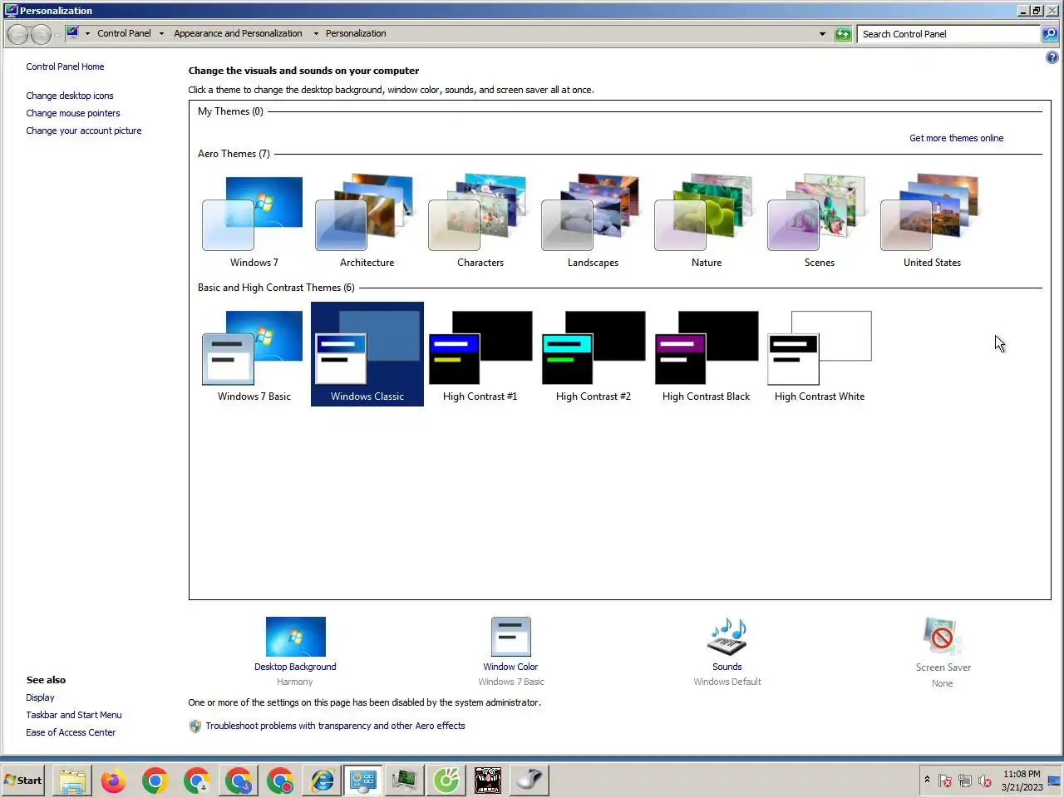The height and width of the screenshot is (798, 1064).
Task: Click Get more themes online link
Action: [x=956, y=138]
